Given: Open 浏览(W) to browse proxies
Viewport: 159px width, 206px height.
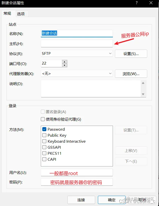Looking at the screenshot, I should pyautogui.click(x=131, y=74).
